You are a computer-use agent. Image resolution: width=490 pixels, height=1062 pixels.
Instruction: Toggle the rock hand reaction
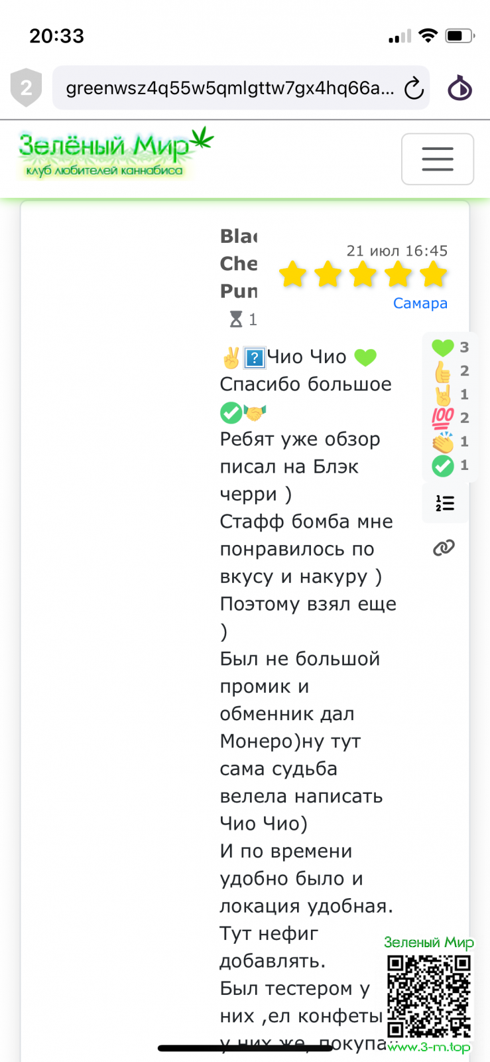click(x=443, y=394)
